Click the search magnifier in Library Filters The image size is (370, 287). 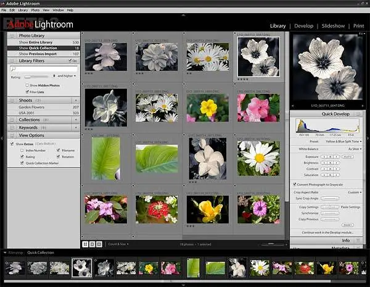pos(13,69)
